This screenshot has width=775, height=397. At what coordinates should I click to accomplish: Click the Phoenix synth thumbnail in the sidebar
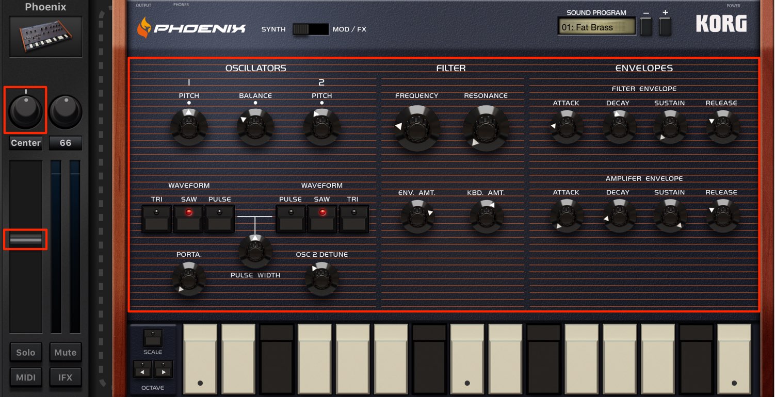point(46,37)
